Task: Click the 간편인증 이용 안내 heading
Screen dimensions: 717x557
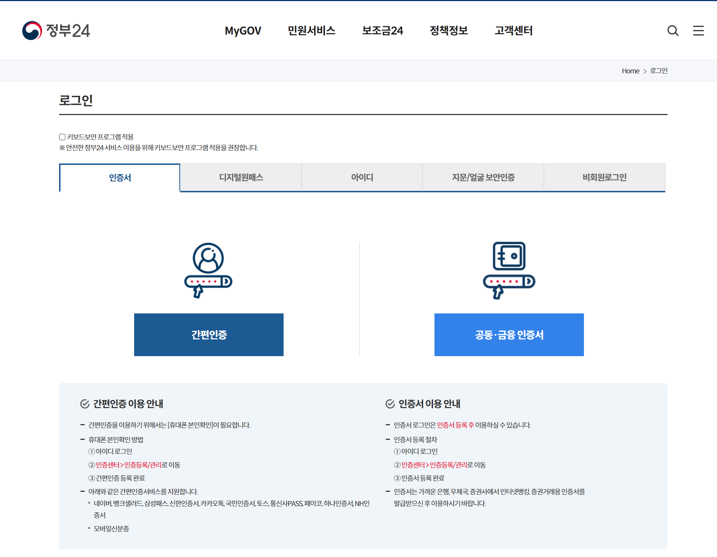Action: tap(128, 404)
